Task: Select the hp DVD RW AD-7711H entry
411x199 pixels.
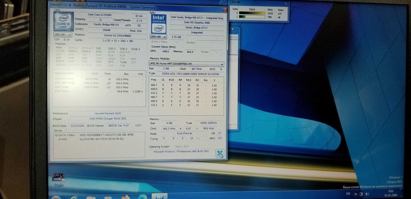Action: point(102,139)
